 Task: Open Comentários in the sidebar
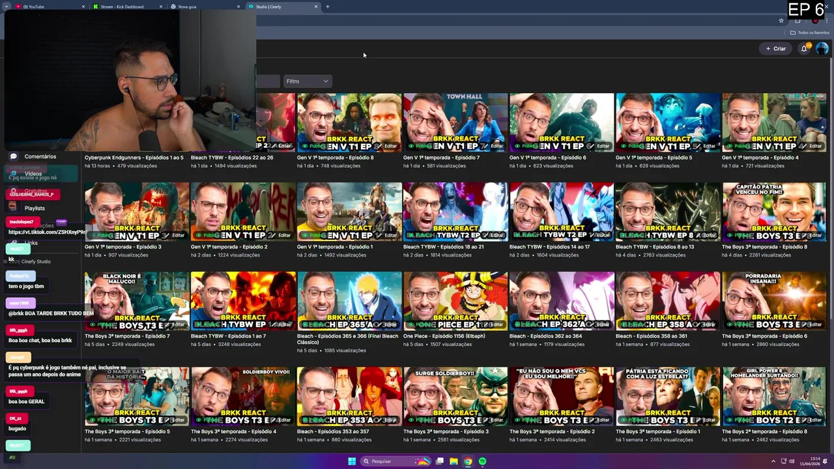coord(40,156)
